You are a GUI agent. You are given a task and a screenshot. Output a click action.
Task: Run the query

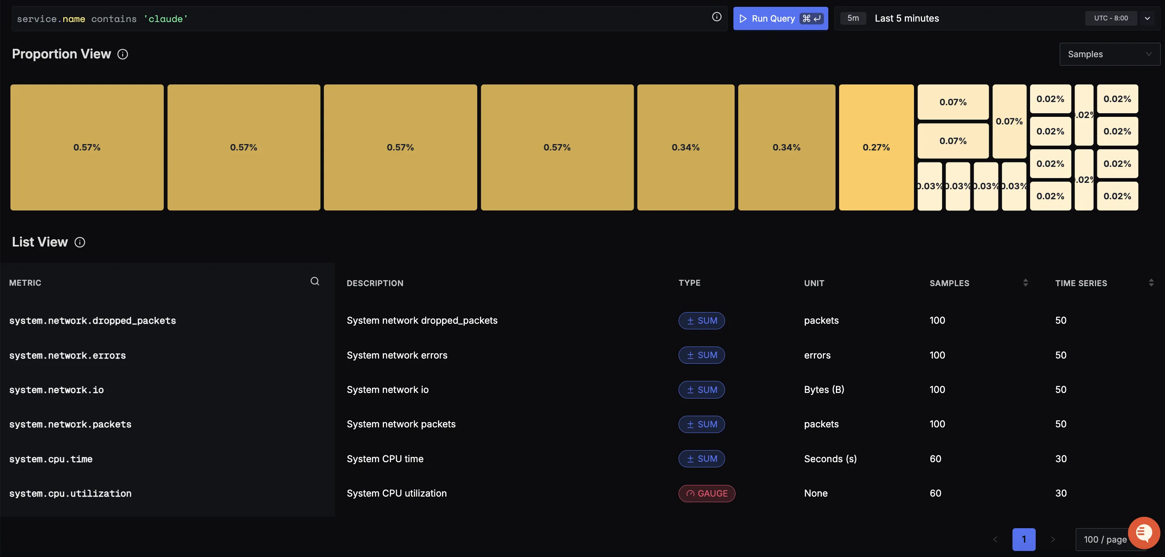coord(780,18)
